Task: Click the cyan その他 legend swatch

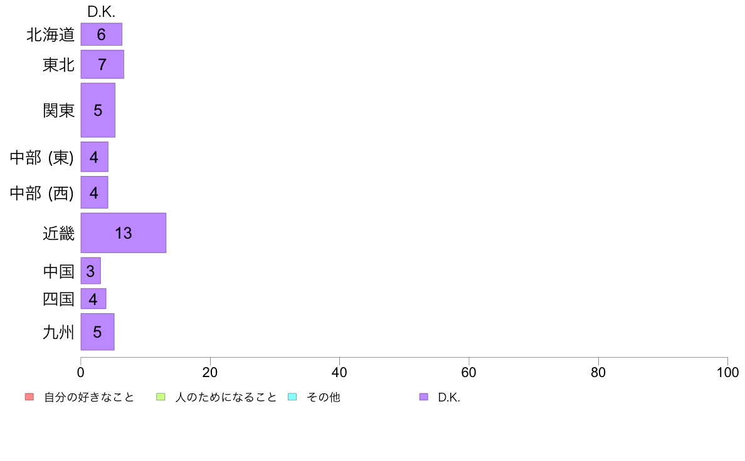Action: click(292, 397)
